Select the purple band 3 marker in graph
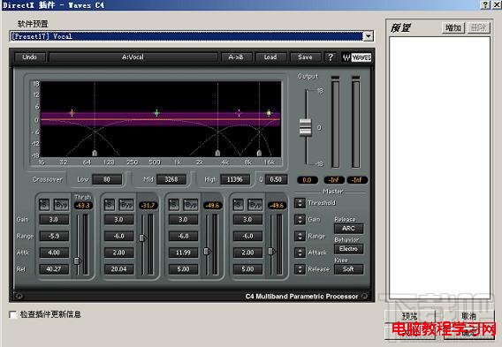 [x=239, y=112]
